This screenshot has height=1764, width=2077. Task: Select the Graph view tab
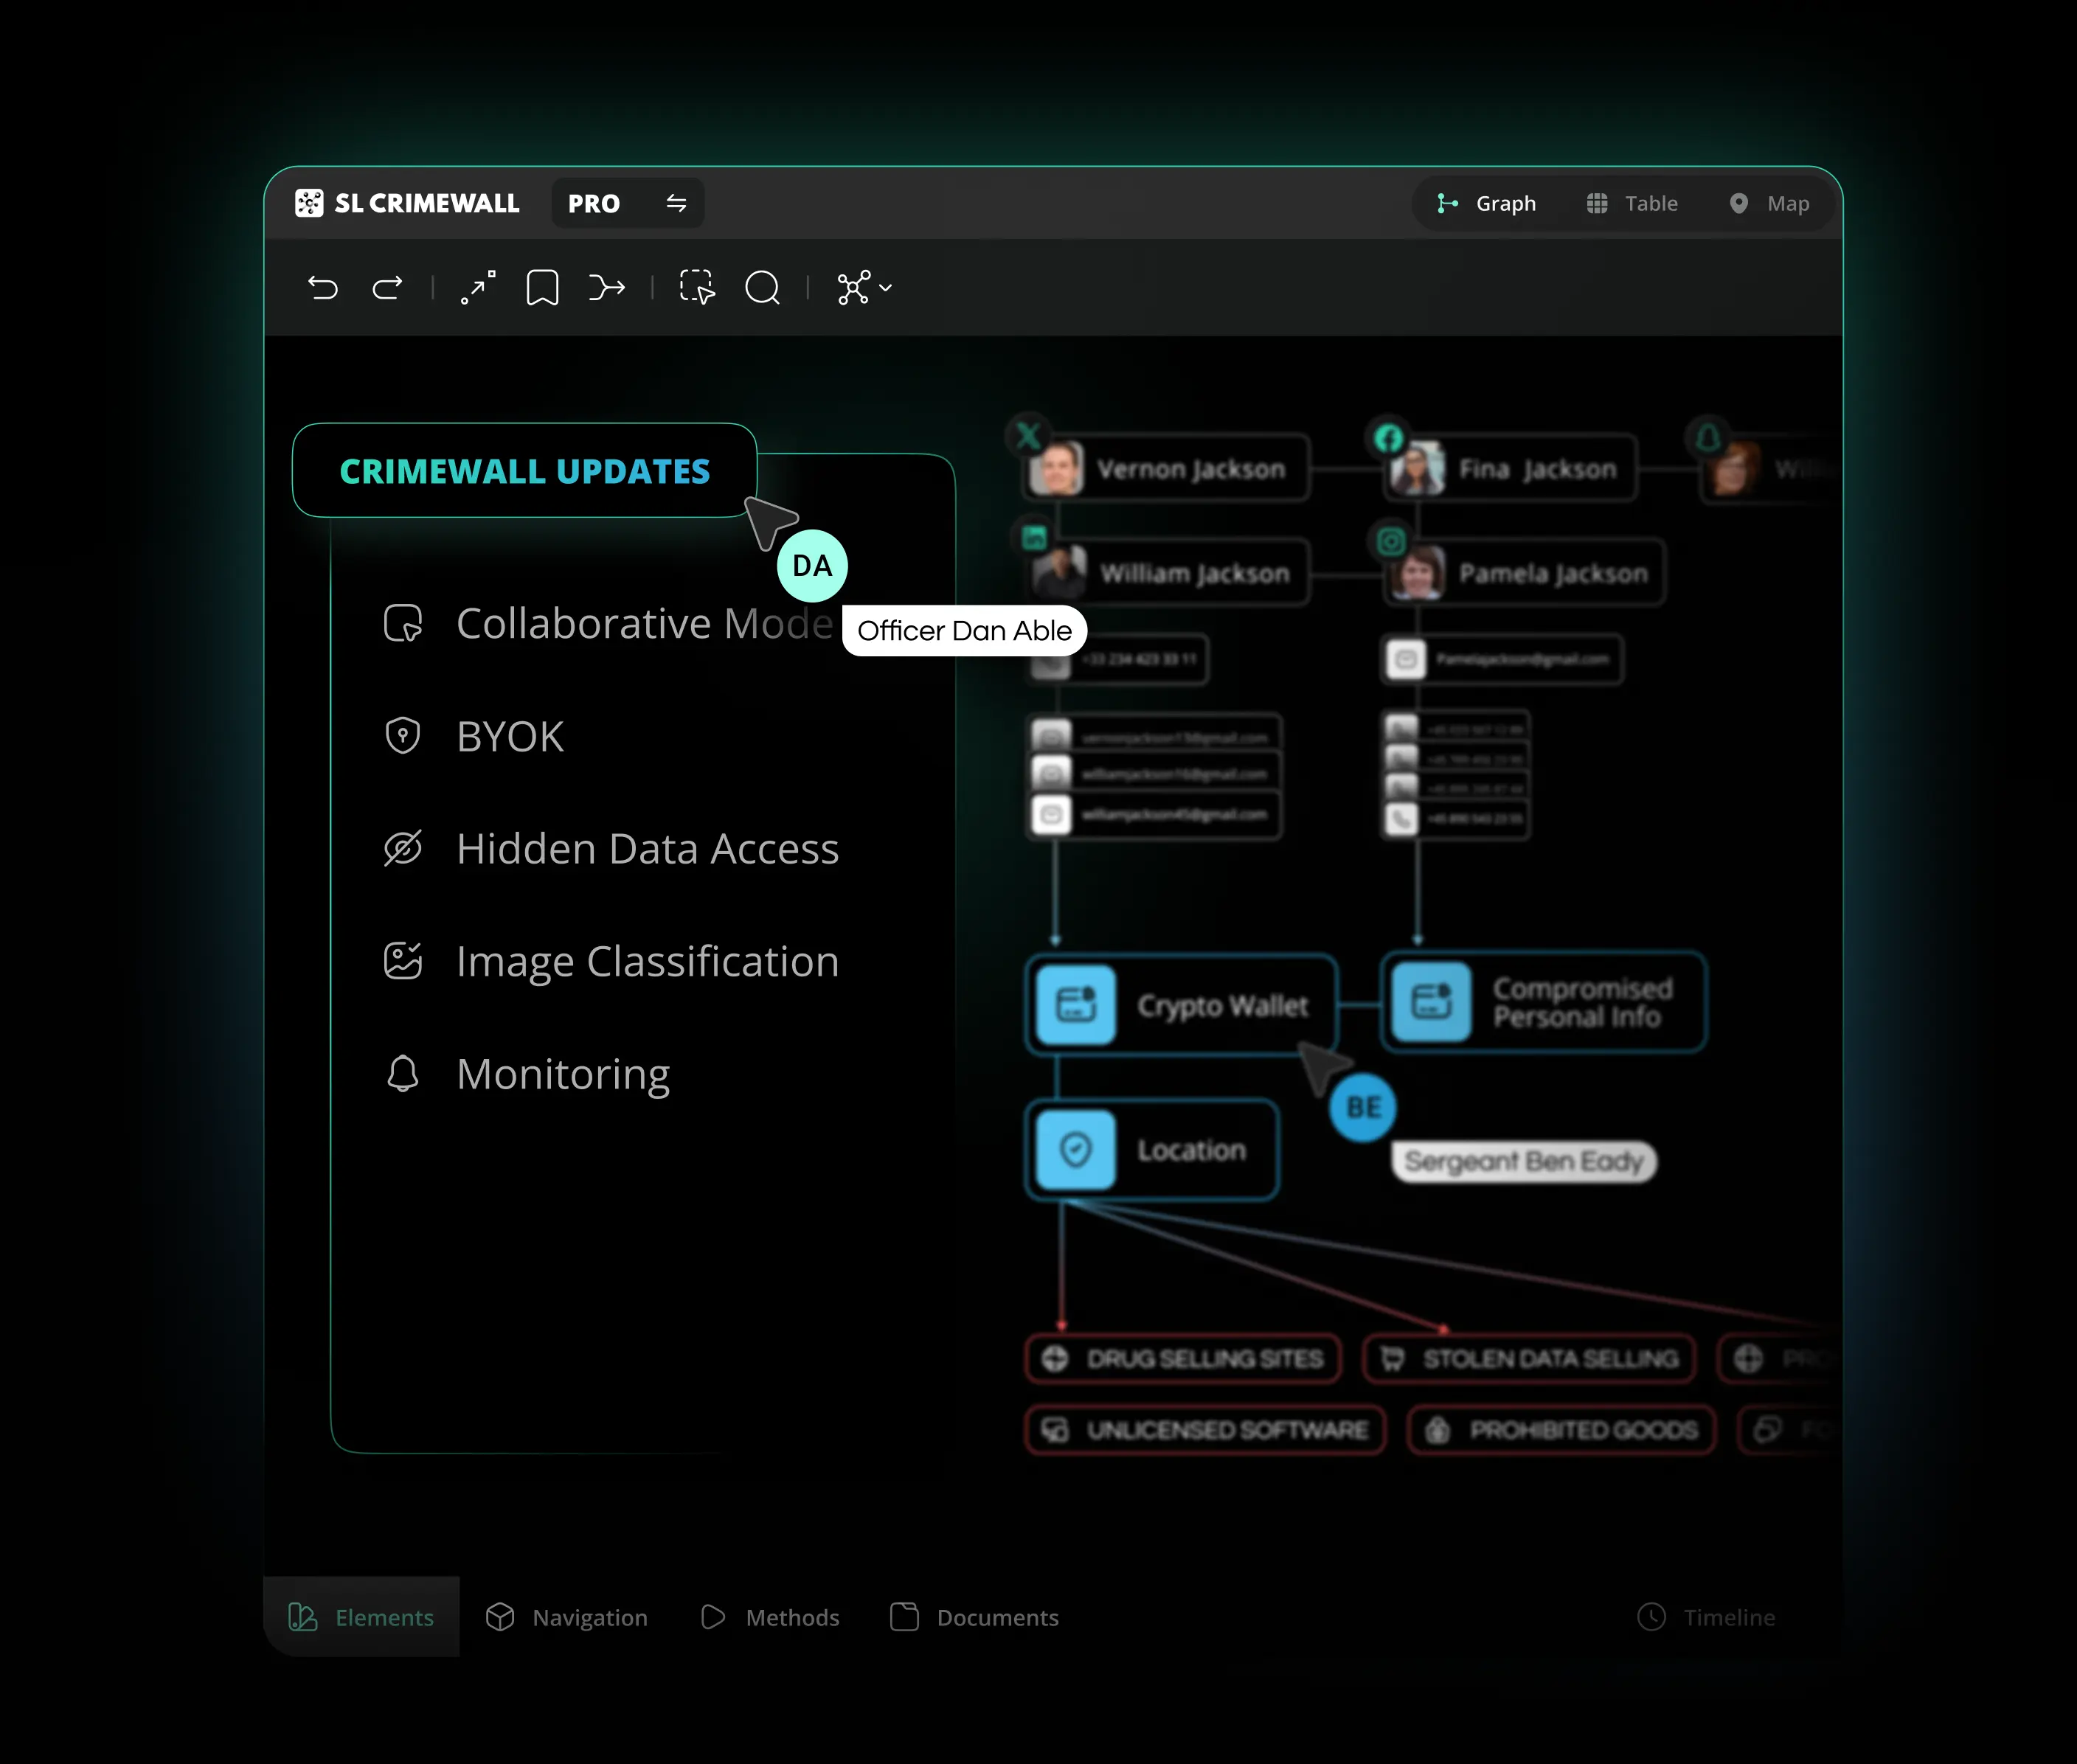1487,203
